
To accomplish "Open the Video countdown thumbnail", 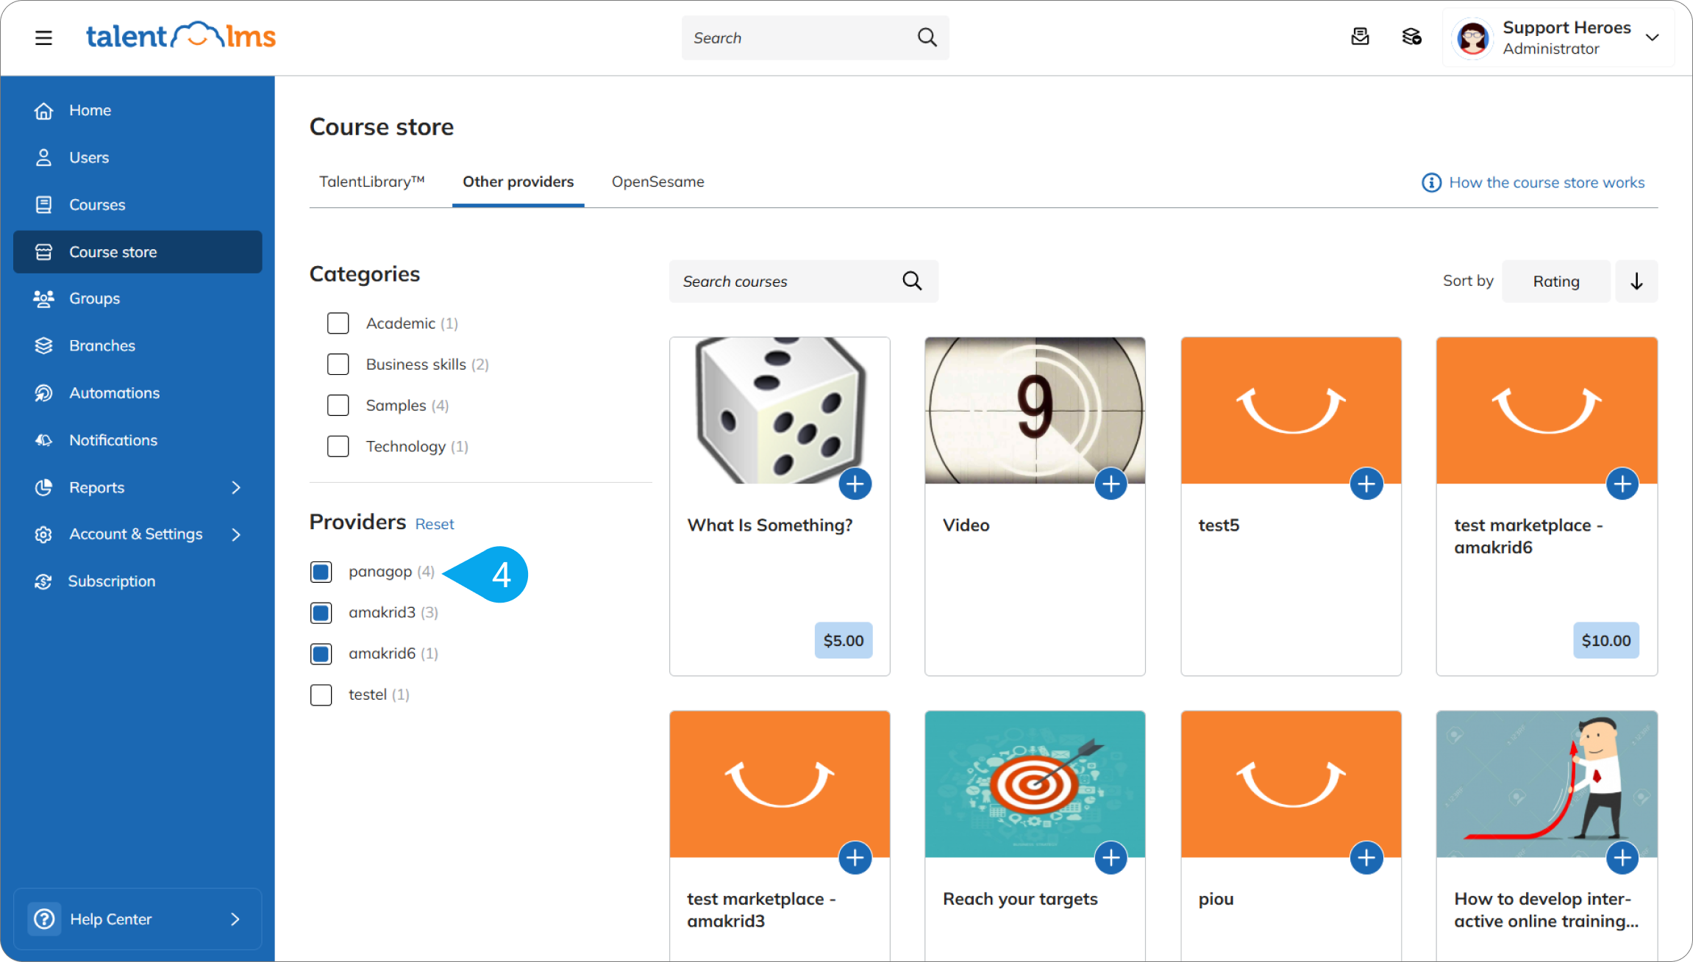I will pyautogui.click(x=1035, y=410).
